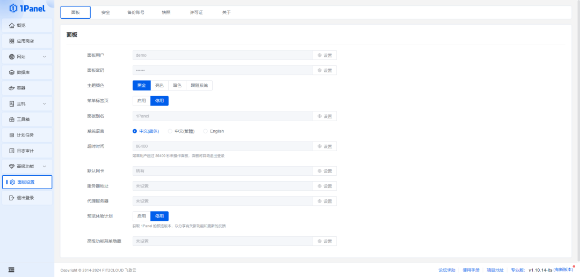The height and width of the screenshot is (277, 580).
Task: Click the 面板用户 demo input field
Action: [x=223, y=55]
